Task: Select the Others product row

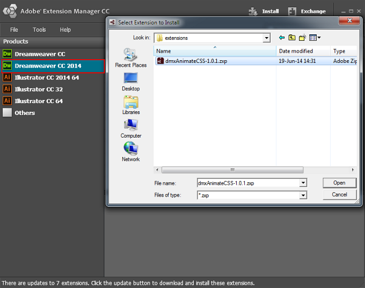Action: [x=53, y=113]
